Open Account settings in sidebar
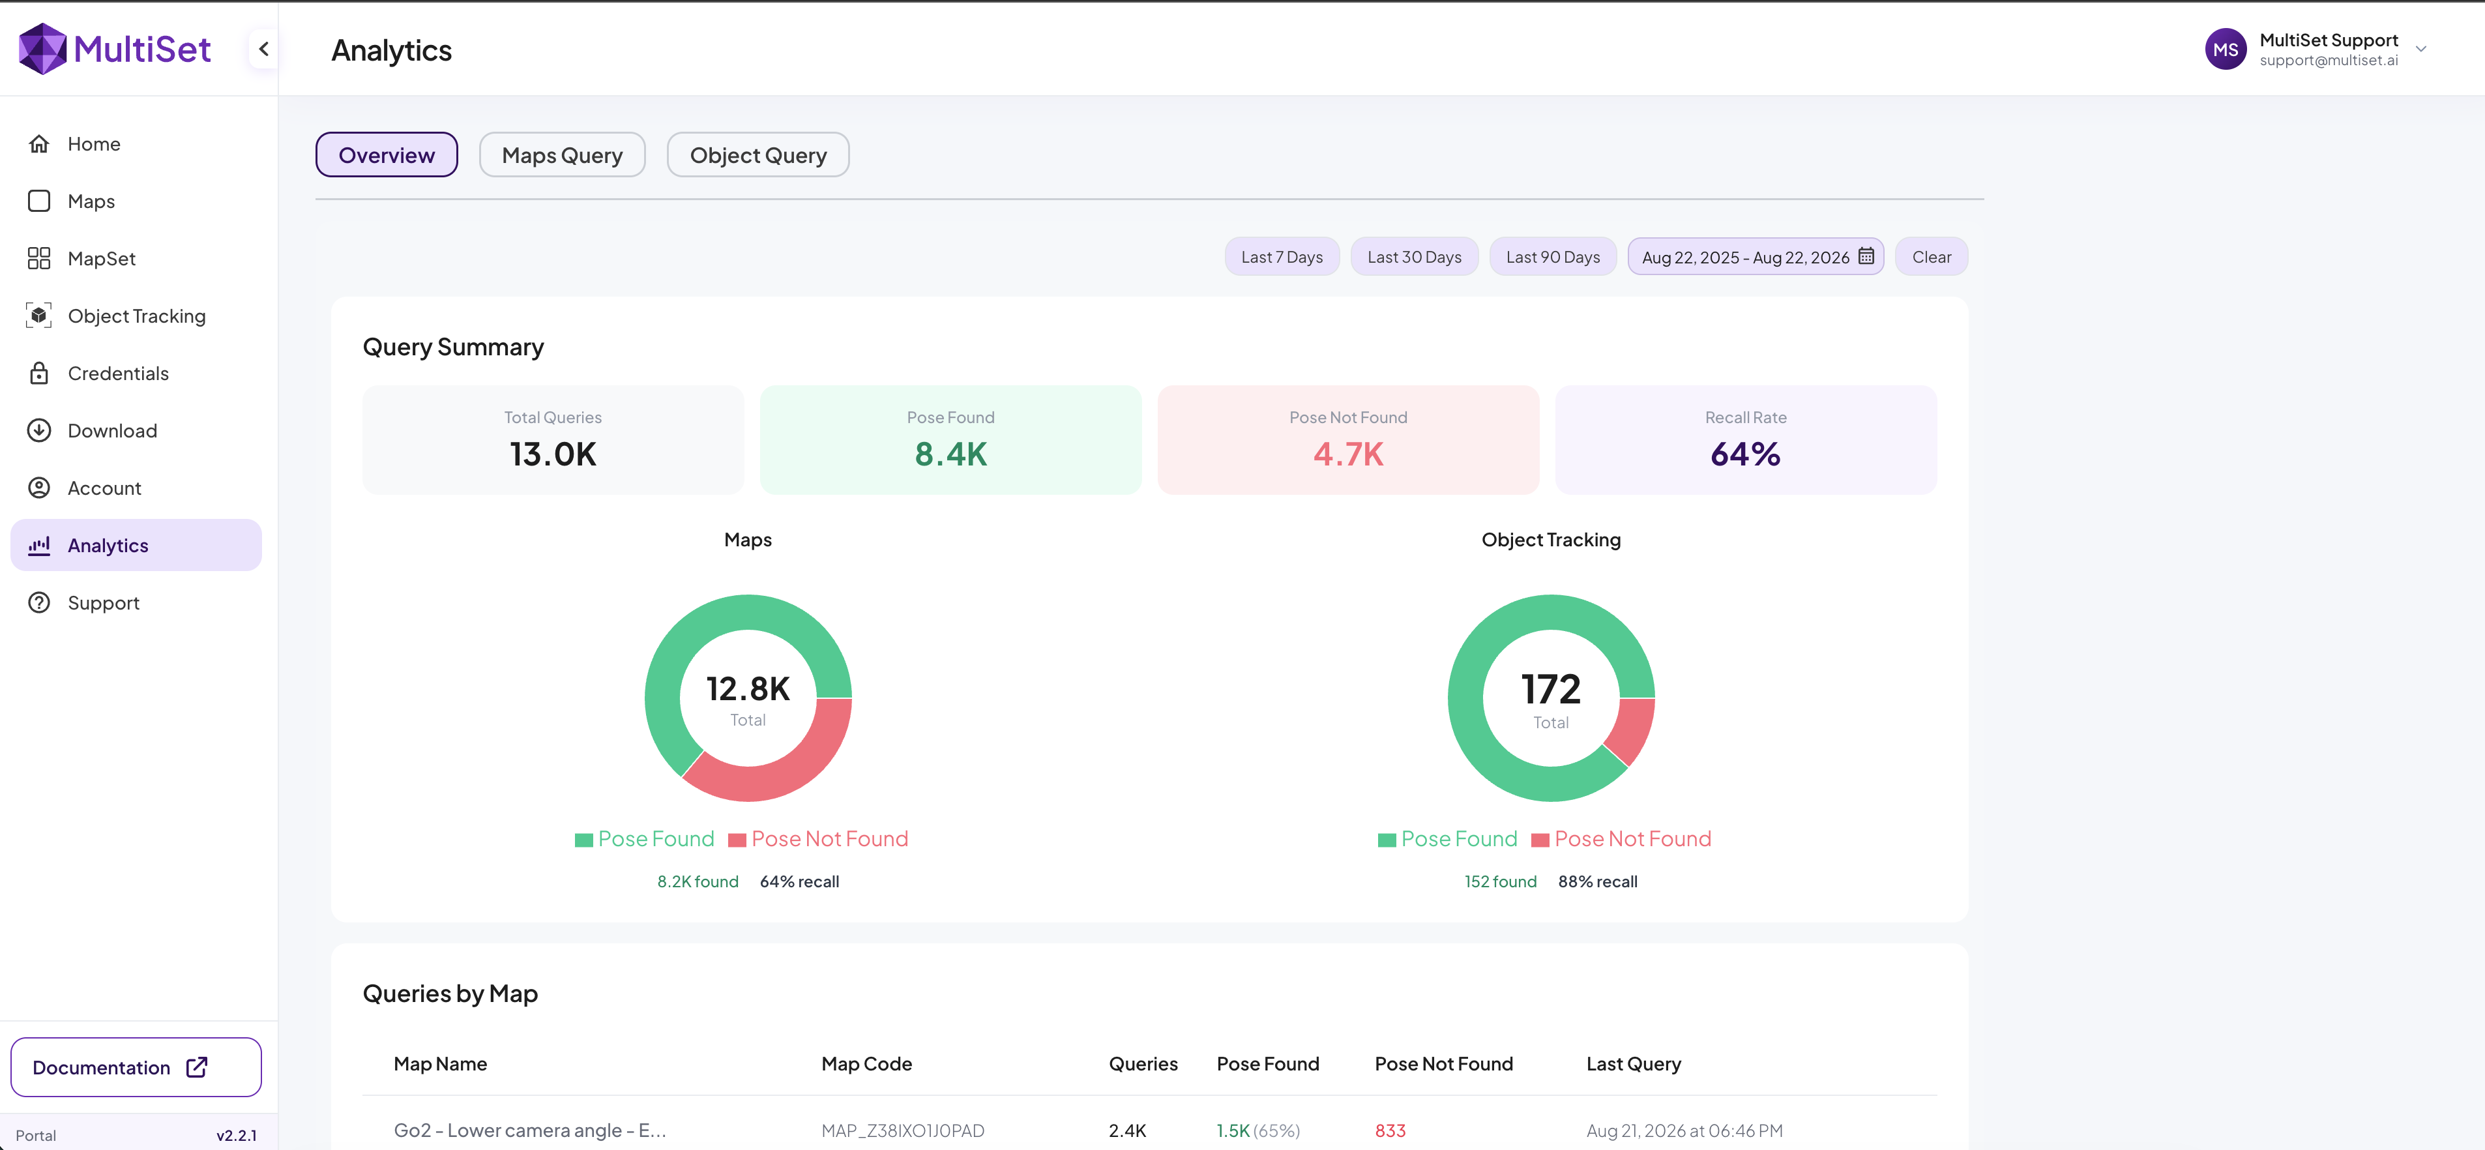2485x1150 pixels. tap(136, 488)
